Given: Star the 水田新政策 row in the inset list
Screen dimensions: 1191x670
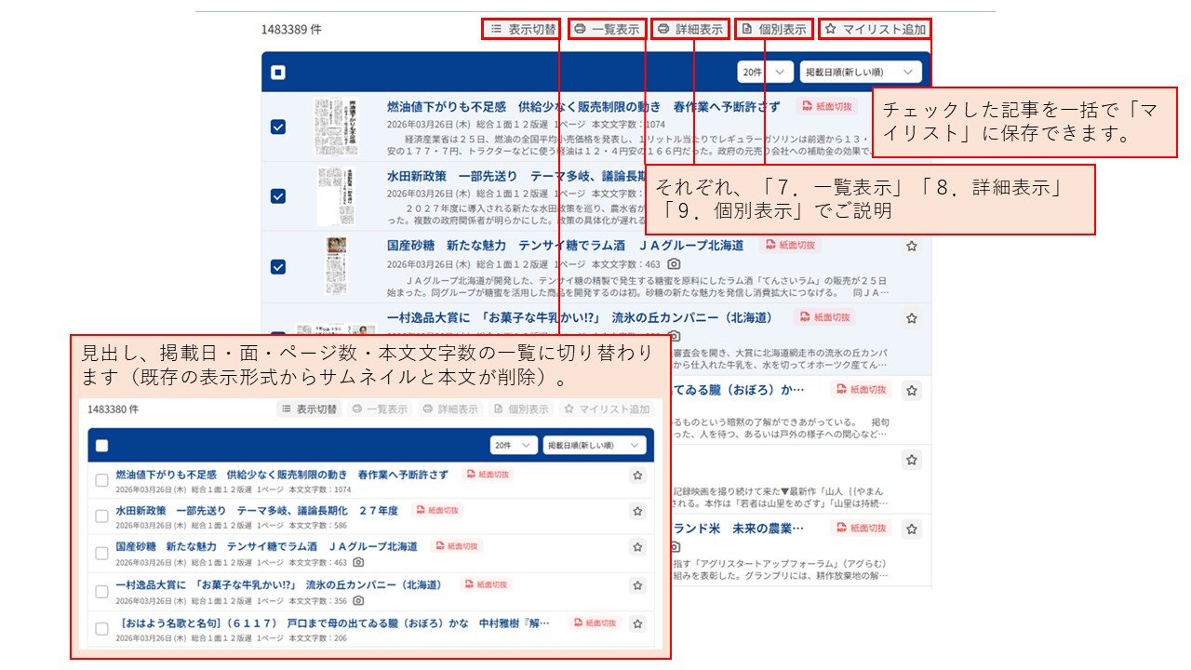Looking at the screenshot, I should click(x=637, y=511).
